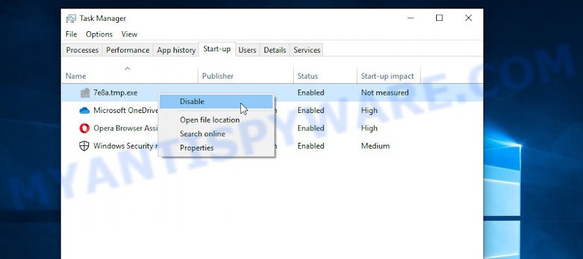
Task: Open the File menu
Action: click(x=71, y=34)
